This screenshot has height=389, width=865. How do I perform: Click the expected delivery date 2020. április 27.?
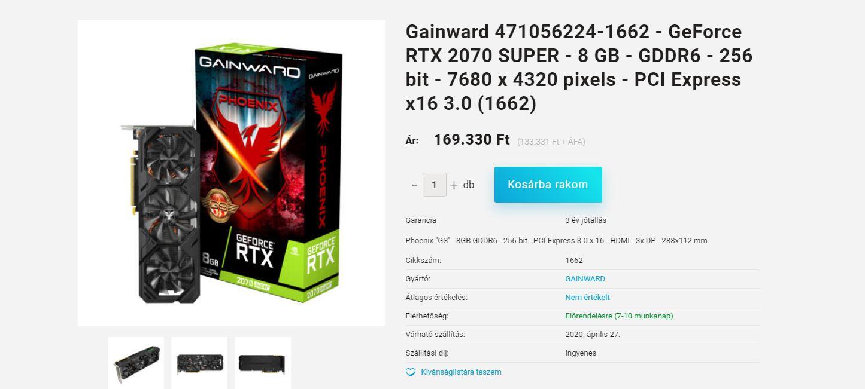coord(593,335)
